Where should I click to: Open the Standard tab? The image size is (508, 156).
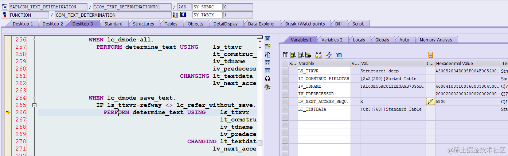(x=113, y=24)
